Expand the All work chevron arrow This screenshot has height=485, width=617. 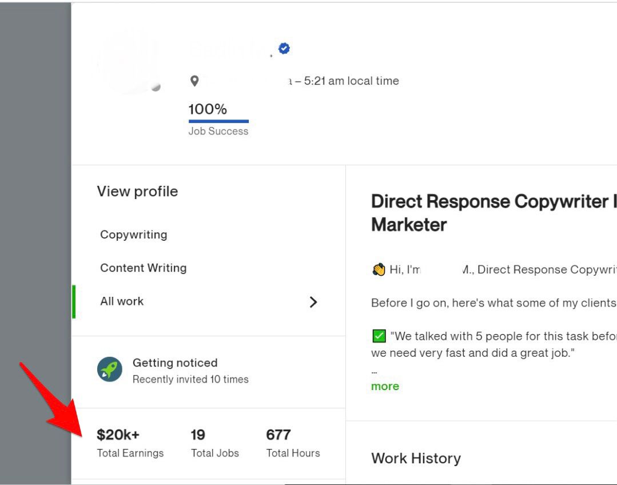(x=313, y=302)
